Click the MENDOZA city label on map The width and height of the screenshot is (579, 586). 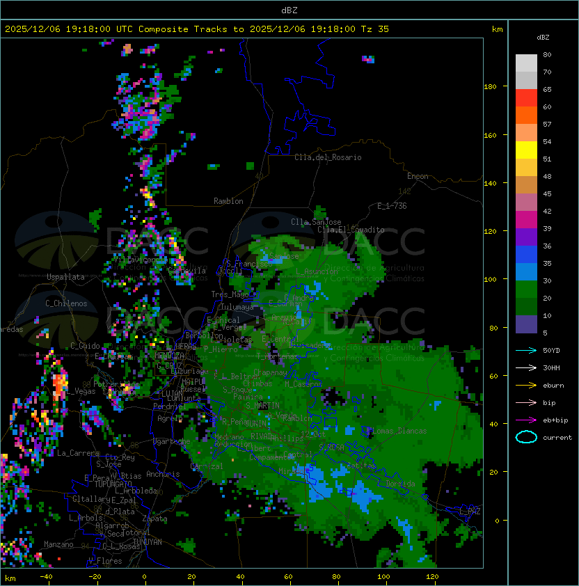tap(169, 355)
